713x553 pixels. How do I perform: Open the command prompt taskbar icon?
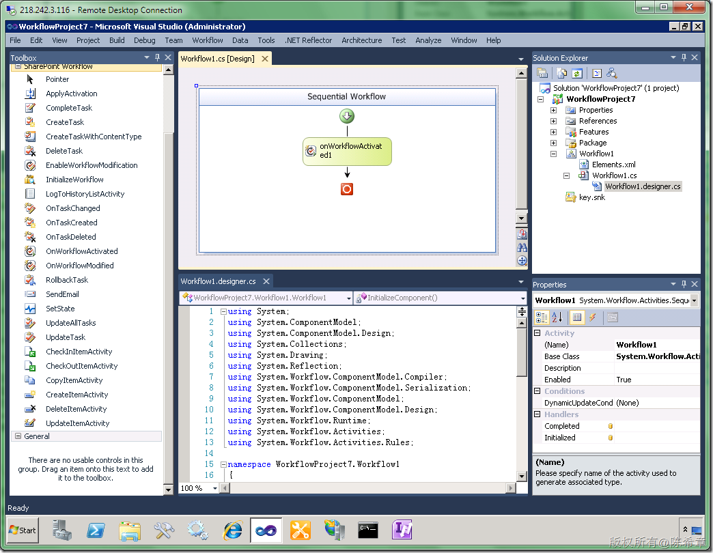click(368, 530)
